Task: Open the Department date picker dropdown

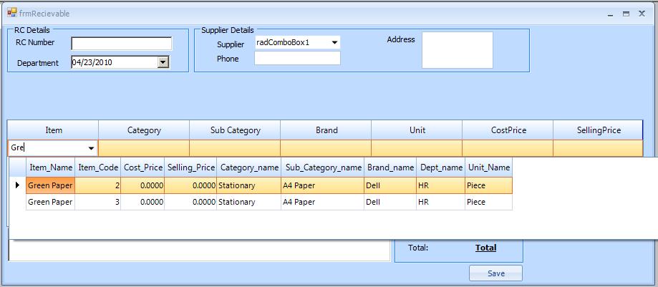Action: [x=163, y=62]
